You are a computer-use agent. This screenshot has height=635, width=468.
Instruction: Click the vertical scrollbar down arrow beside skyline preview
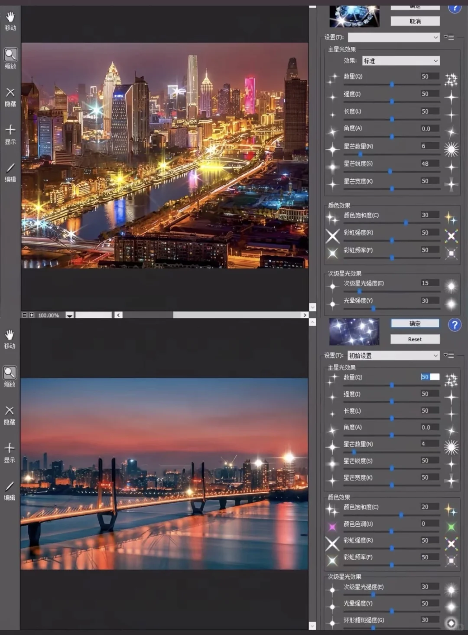312,307
